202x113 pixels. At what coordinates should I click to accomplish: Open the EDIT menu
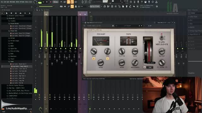(5, 2)
